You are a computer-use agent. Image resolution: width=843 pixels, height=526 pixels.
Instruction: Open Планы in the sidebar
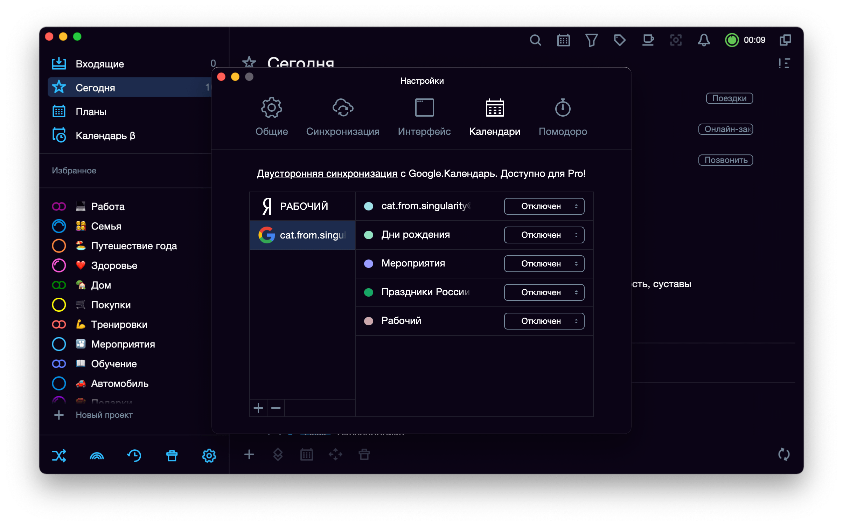(x=130, y=112)
